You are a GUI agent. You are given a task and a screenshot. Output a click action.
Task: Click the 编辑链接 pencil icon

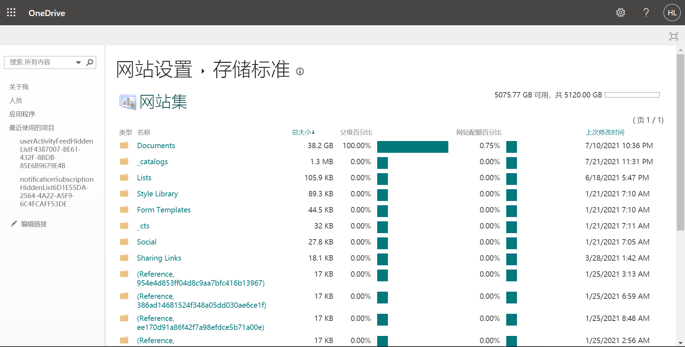coord(14,223)
